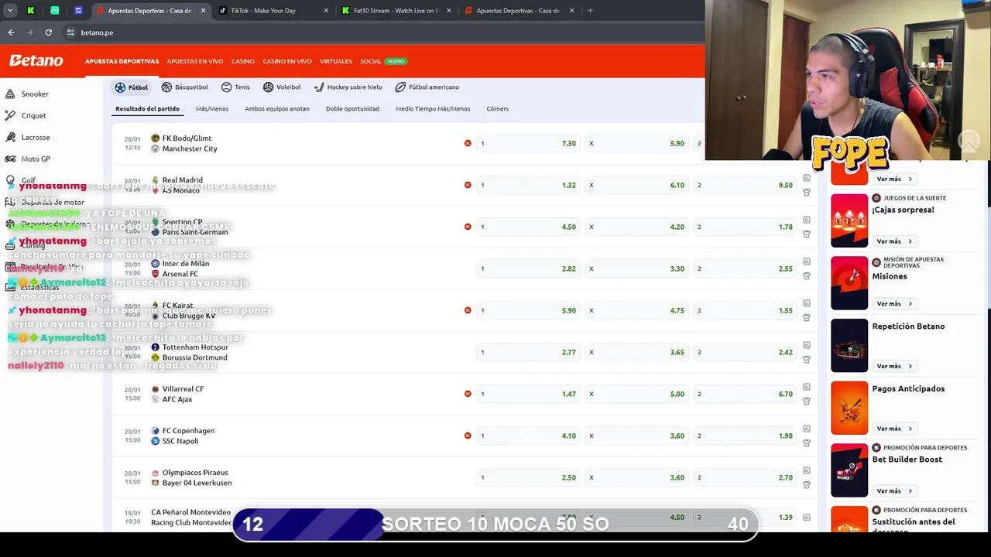Bet on Tottenham draw at 3.65
The height and width of the screenshot is (557, 991).
click(x=637, y=352)
